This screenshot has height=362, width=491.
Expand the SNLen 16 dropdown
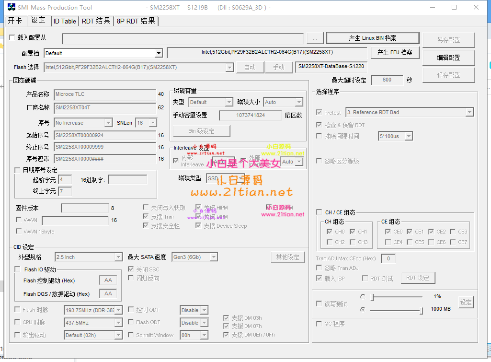coord(153,123)
